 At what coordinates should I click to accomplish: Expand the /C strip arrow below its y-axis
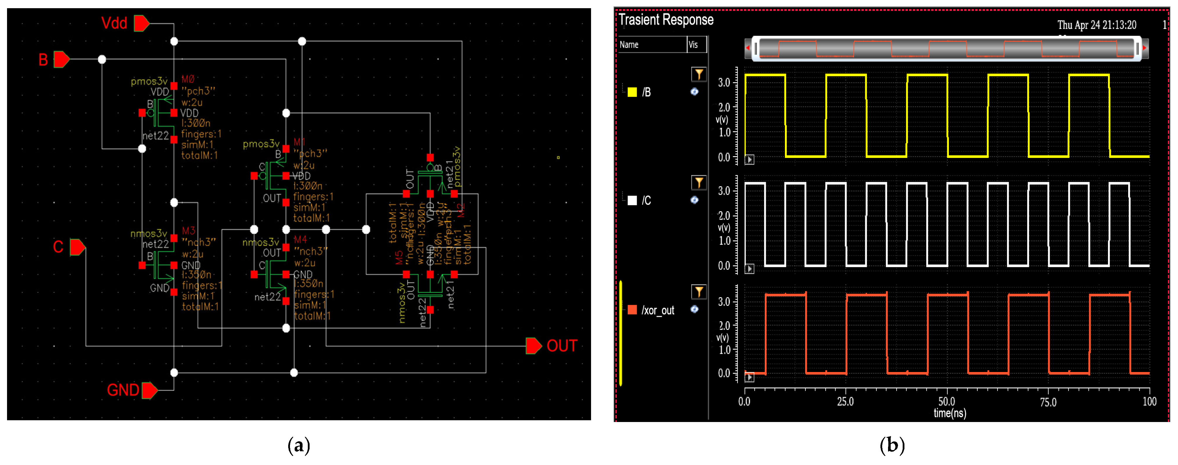pos(749,268)
